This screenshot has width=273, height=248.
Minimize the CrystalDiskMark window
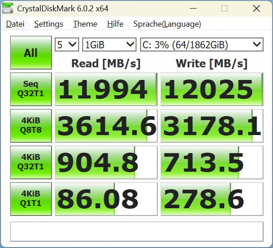193,9
